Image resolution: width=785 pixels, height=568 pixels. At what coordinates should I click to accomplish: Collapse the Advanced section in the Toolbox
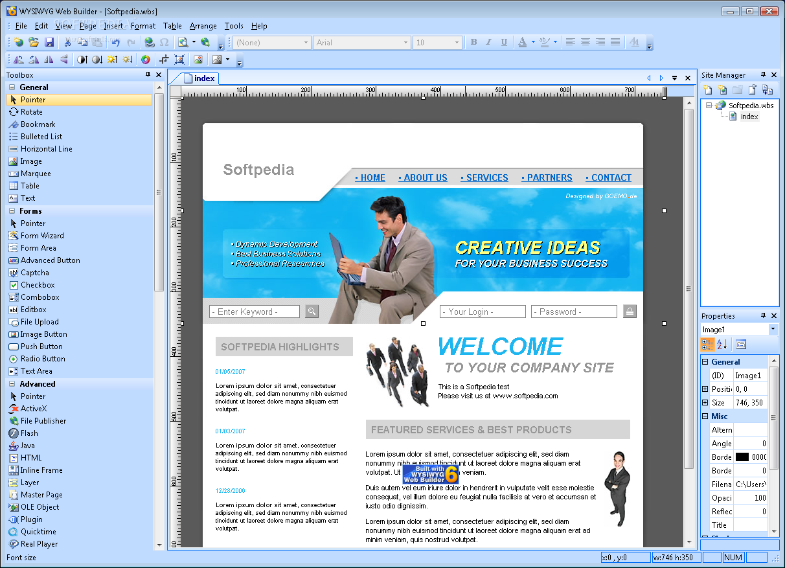[13, 384]
